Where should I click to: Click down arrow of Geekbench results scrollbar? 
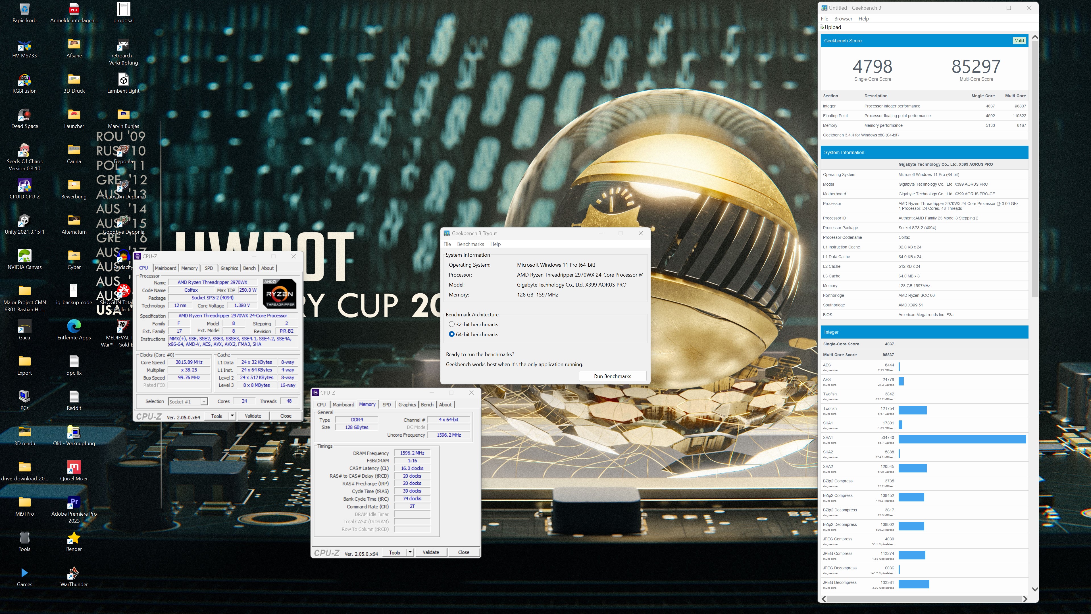tap(1035, 589)
